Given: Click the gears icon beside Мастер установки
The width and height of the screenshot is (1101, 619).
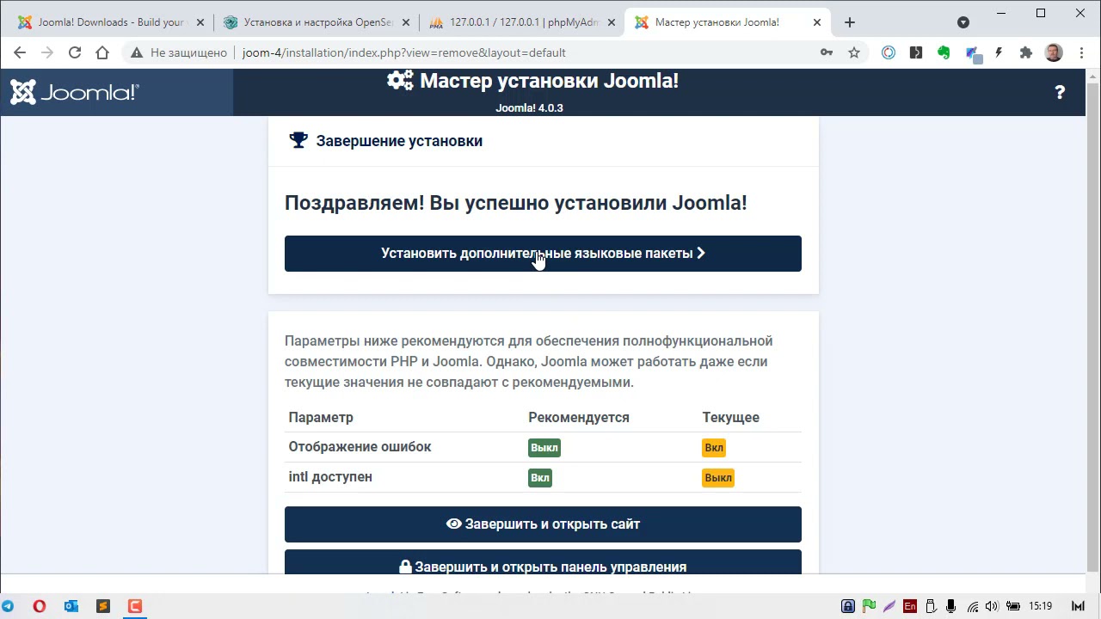Looking at the screenshot, I should [400, 81].
